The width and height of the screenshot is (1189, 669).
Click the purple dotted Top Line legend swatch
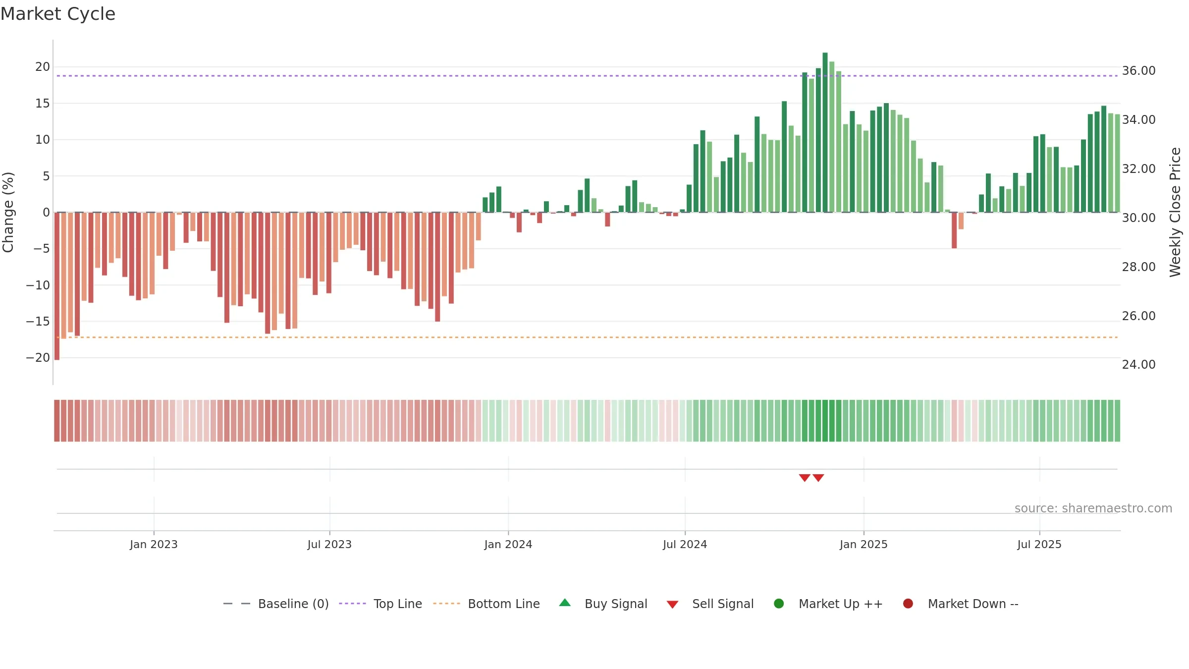pyautogui.click(x=352, y=604)
